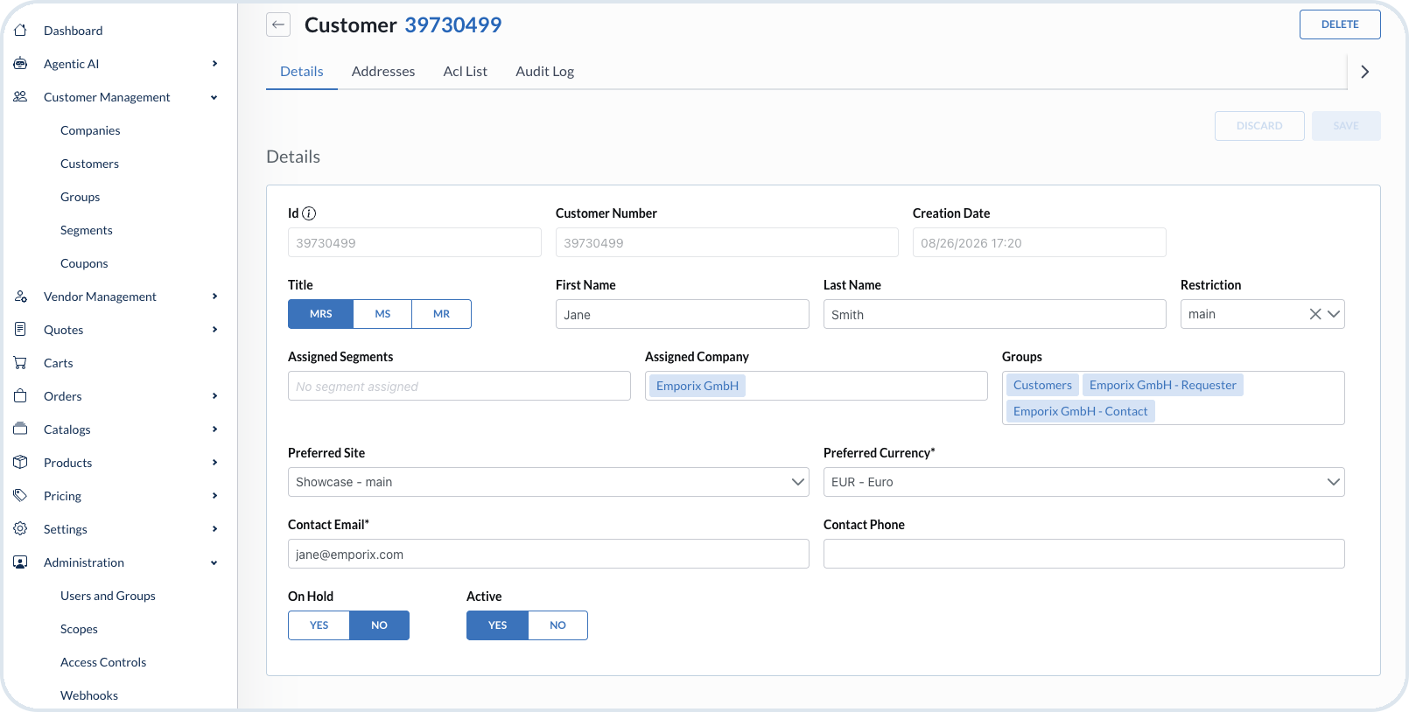Click the Contact Email field
The image size is (1409, 712).
(548, 554)
